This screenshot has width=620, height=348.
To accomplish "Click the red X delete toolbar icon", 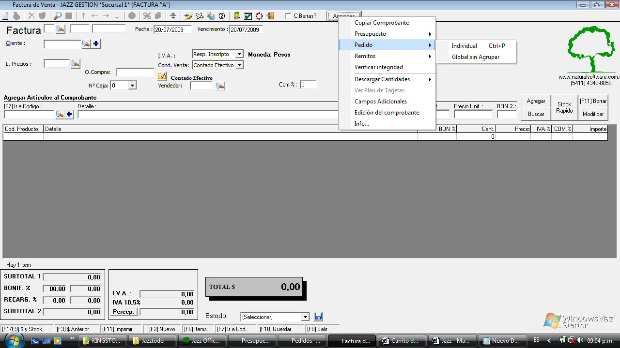I will (x=31, y=16).
